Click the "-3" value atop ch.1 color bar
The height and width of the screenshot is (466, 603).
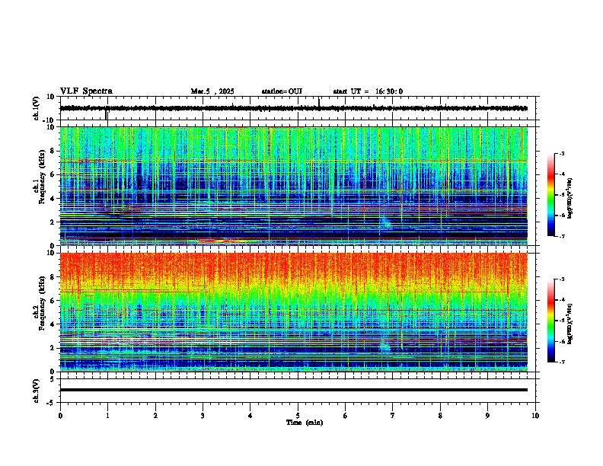click(x=561, y=153)
